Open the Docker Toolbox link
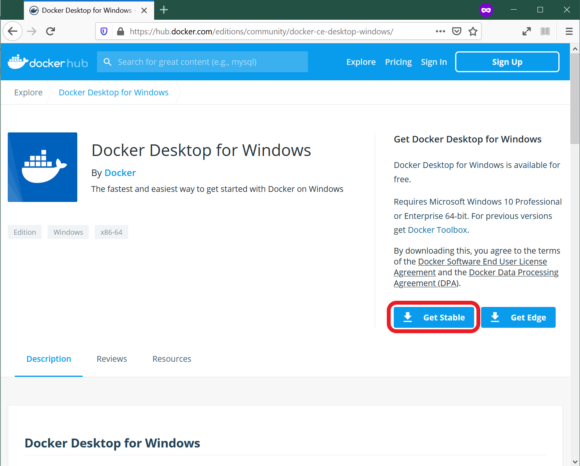Viewport: 580px width, 466px height. [437, 230]
